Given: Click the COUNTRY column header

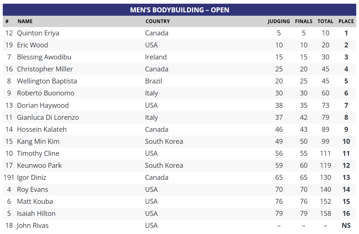Looking at the screenshot, I should pos(158,21).
